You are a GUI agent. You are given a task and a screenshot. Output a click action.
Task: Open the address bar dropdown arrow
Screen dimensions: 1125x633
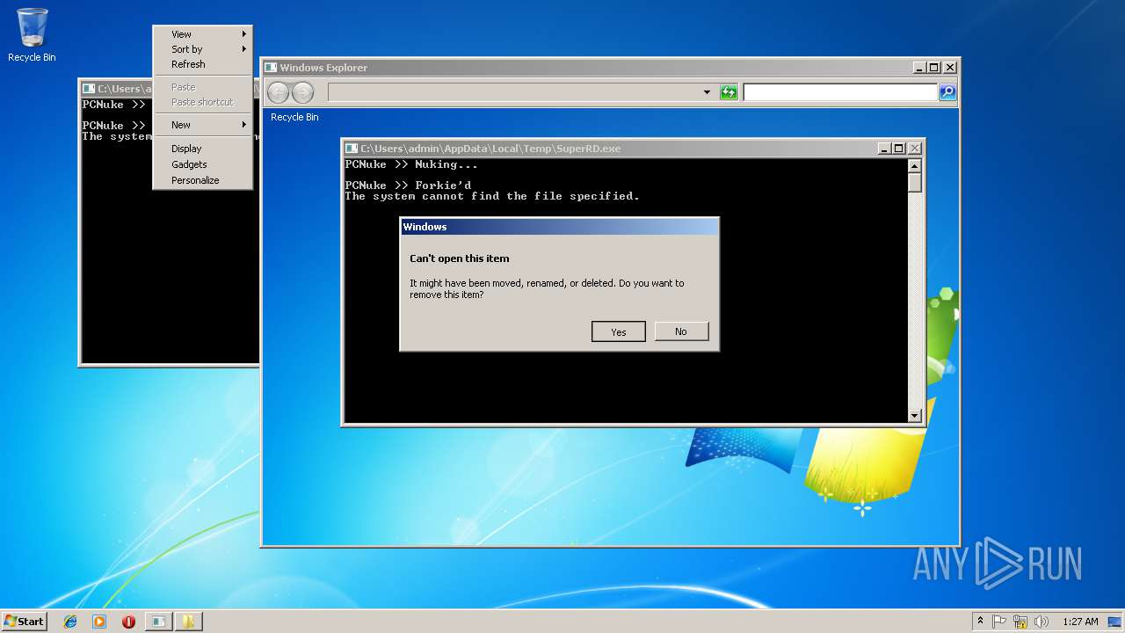[x=707, y=92]
